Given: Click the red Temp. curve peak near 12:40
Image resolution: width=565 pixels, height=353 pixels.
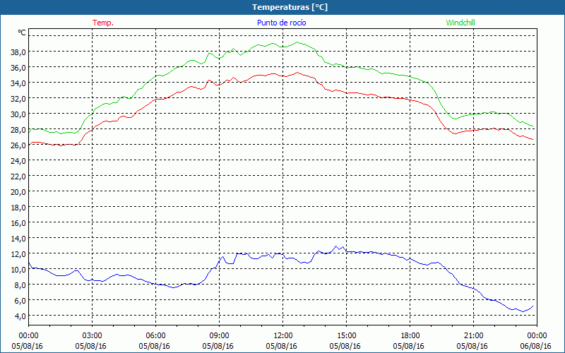Looking at the screenshot, I should pos(297,73).
